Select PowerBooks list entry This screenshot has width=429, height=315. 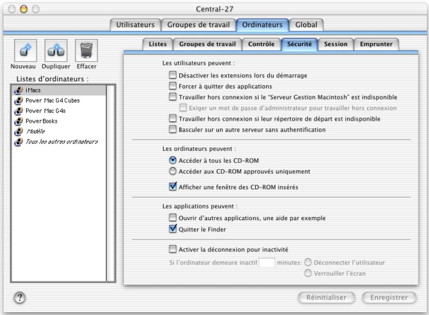[x=59, y=121]
